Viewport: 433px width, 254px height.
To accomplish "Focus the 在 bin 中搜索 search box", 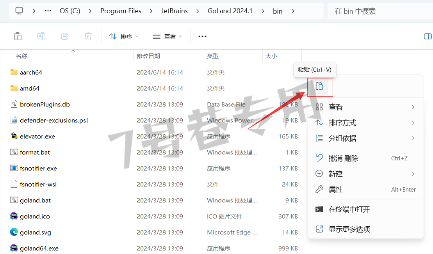I will tap(380, 11).
